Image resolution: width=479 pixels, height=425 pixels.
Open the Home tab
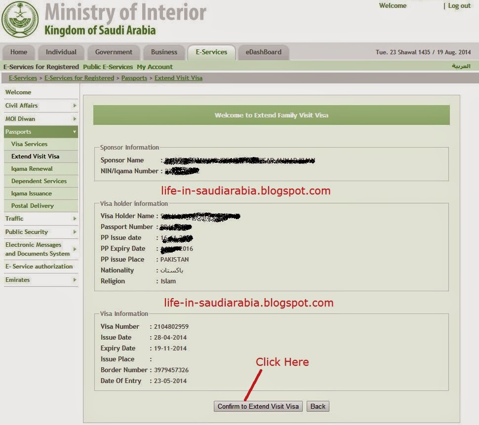tap(19, 52)
